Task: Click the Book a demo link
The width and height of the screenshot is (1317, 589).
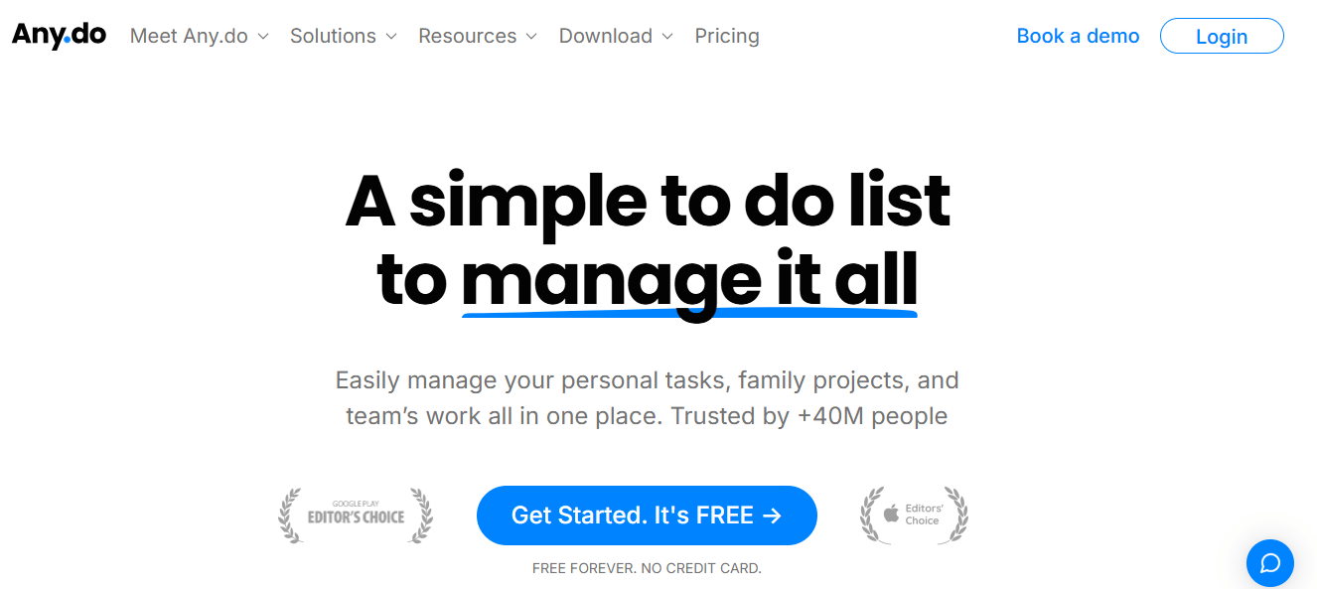Action: [x=1077, y=36]
